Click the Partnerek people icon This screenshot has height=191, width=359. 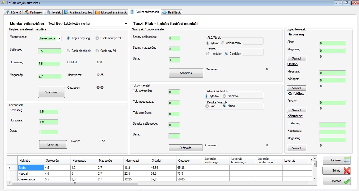(x=26, y=12)
